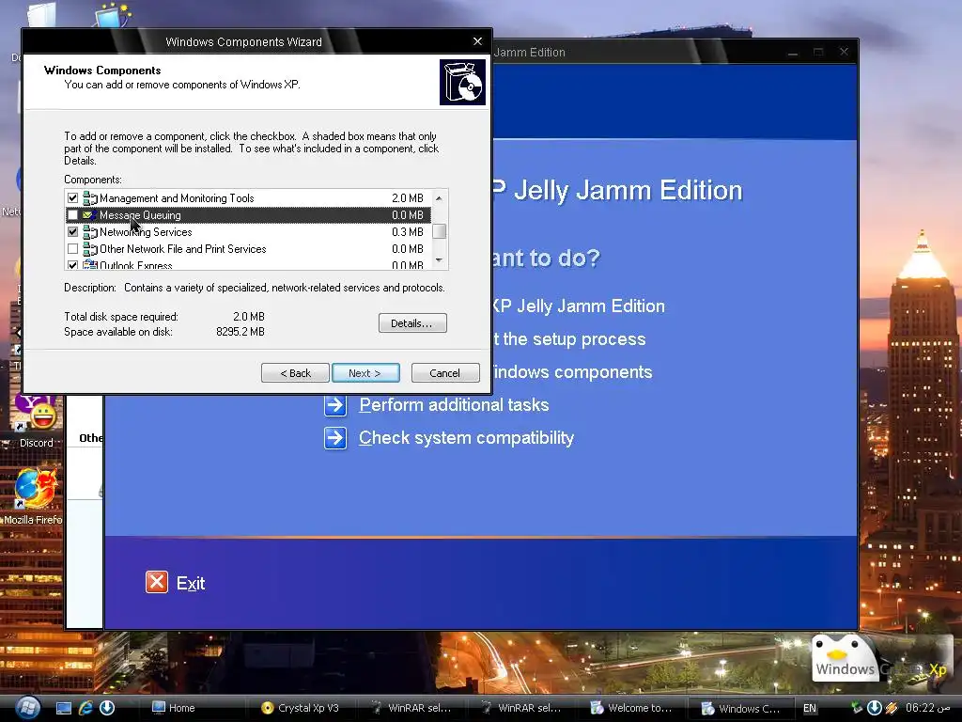
Task: Click the orange striped tray icon
Action: point(892,708)
